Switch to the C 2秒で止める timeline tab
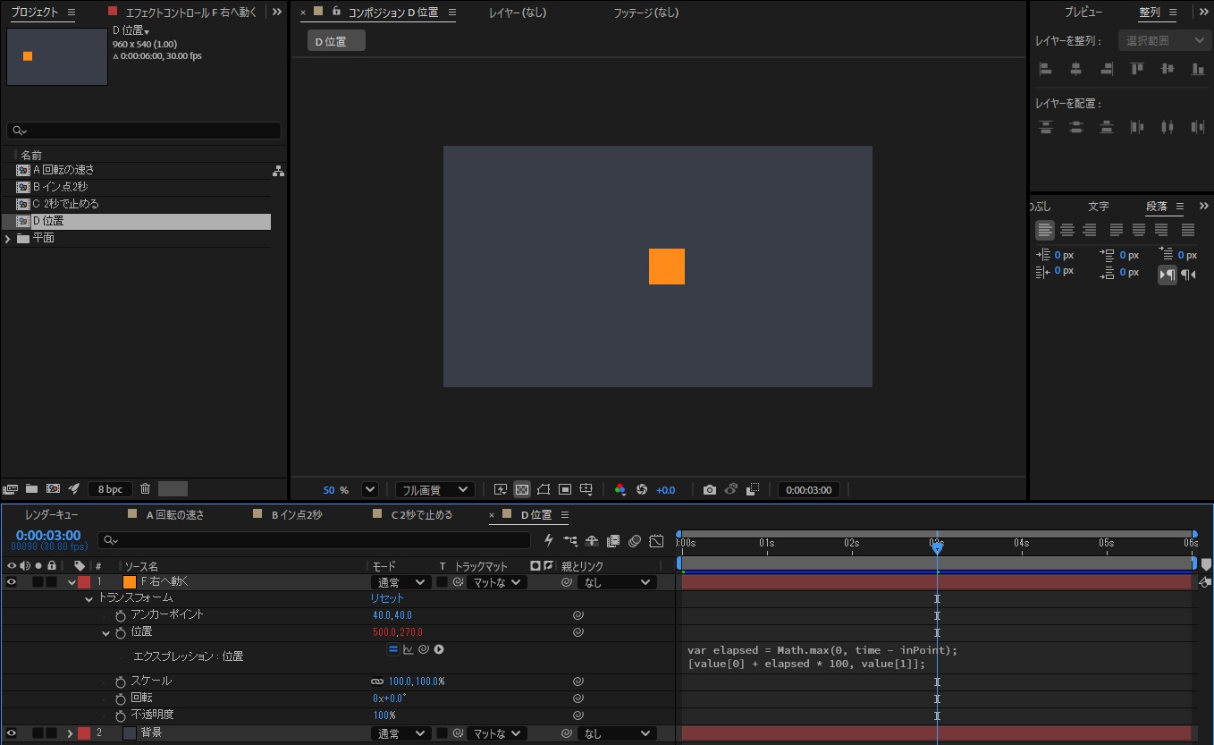 coord(422,514)
